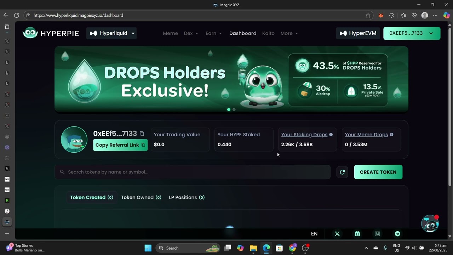Screen dimensions: 453x255
Task: Select the LP Positions tab
Action: pyautogui.click(x=187, y=197)
